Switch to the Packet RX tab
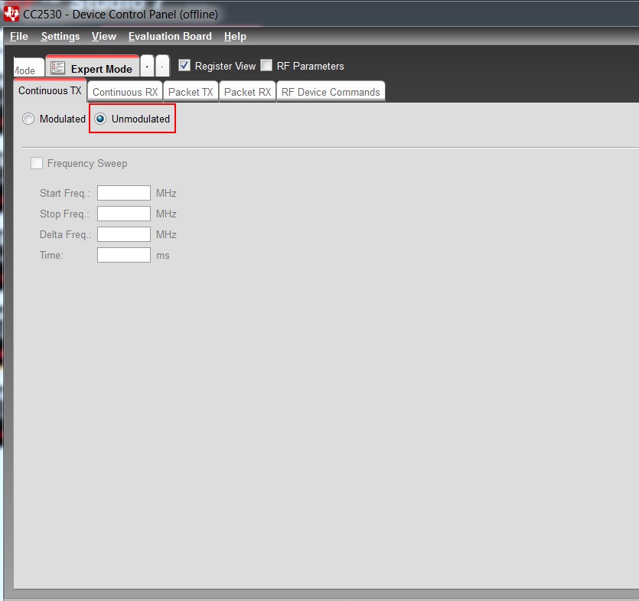The width and height of the screenshot is (639, 601). pos(247,92)
